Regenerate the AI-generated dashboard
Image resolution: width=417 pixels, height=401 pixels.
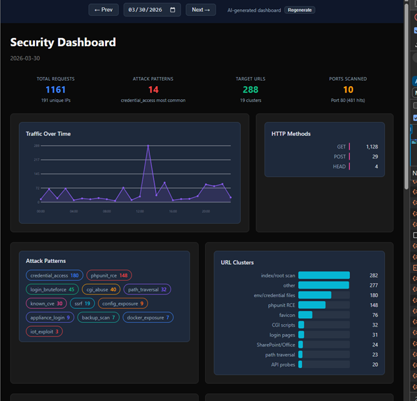point(299,10)
